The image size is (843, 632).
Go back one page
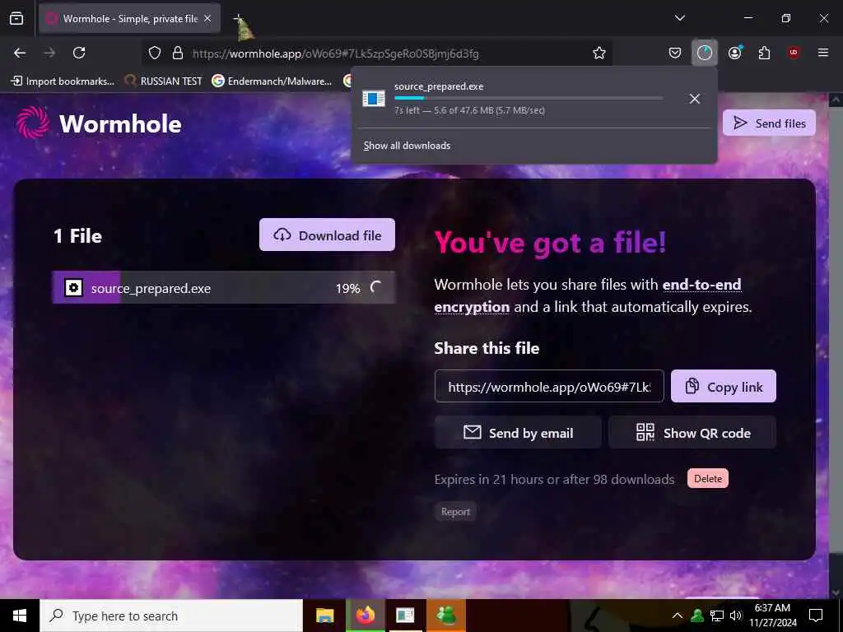pyautogui.click(x=20, y=53)
